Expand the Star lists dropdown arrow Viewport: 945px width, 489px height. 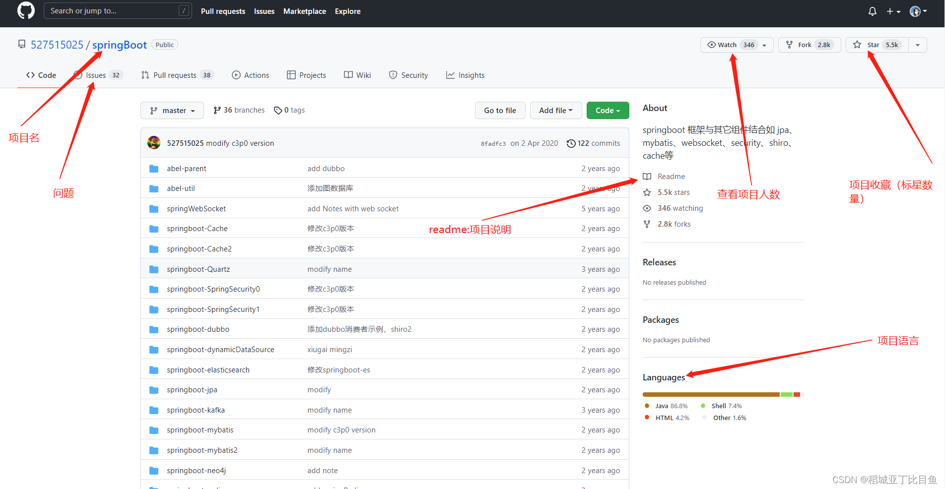pos(918,45)
